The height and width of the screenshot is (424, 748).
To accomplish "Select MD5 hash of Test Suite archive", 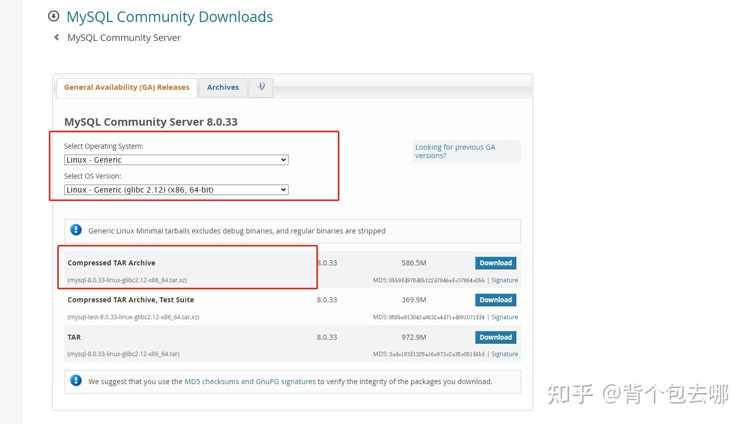I will (x=437, y=317).
